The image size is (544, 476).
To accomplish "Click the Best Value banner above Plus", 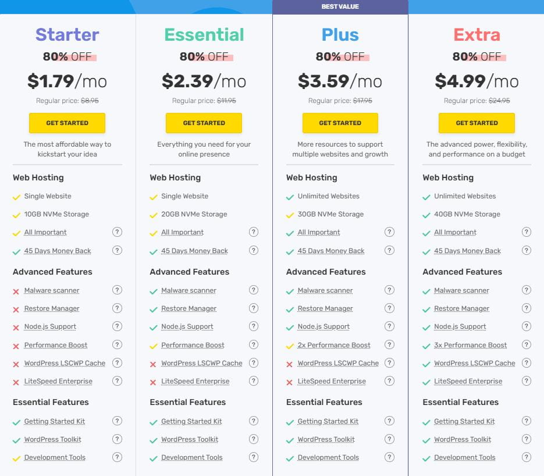I will click(340, 7).
